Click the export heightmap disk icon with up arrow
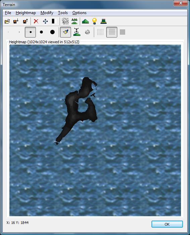 pos(25,21)
